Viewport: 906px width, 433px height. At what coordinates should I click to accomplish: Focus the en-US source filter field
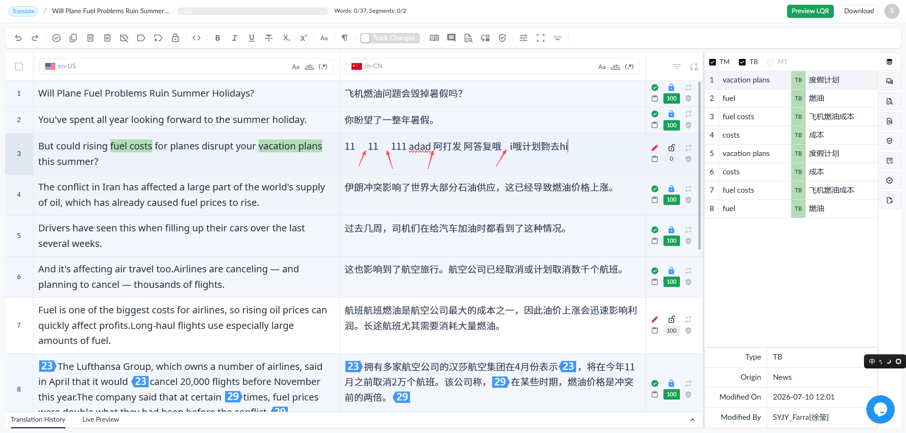click(186, 66)
